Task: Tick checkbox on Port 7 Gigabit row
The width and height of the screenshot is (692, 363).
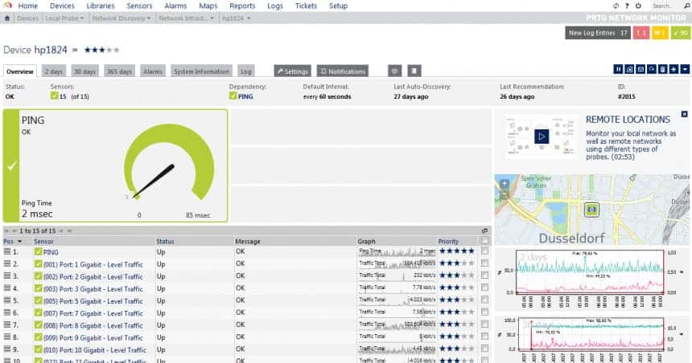Action: pos(484,312)
